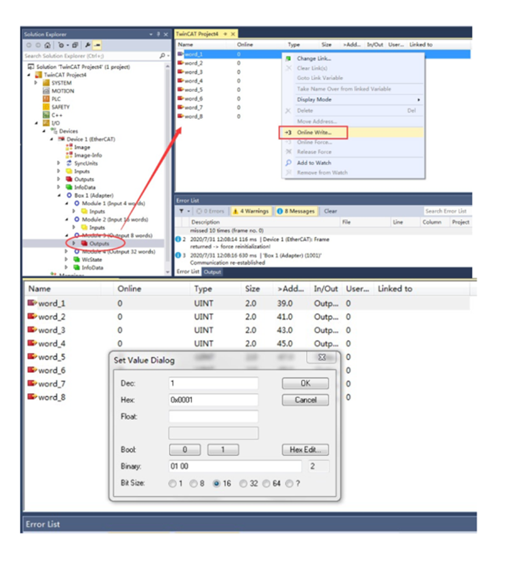515x565 pixels.
Task: Click scroll-down arrow of Solution Explorer scrollbar
Action: [x=167, y=272]
